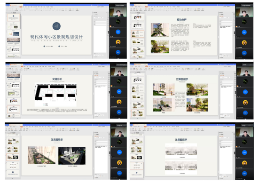Select the first slide thumbnail in top-left screenshot
The image size is (260, 184).
14,18
